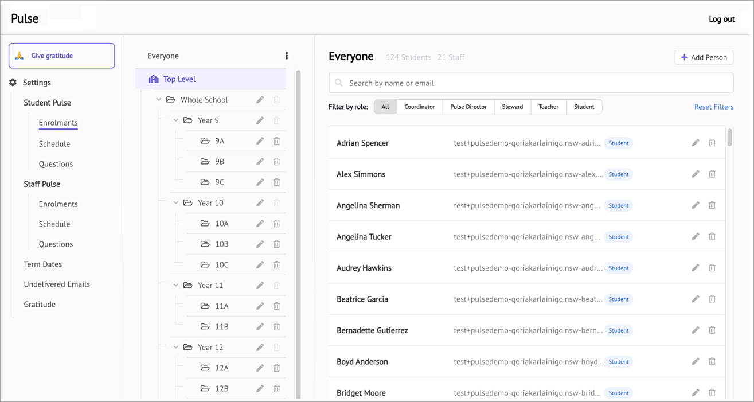Filter people by Student role

(584, 107)
